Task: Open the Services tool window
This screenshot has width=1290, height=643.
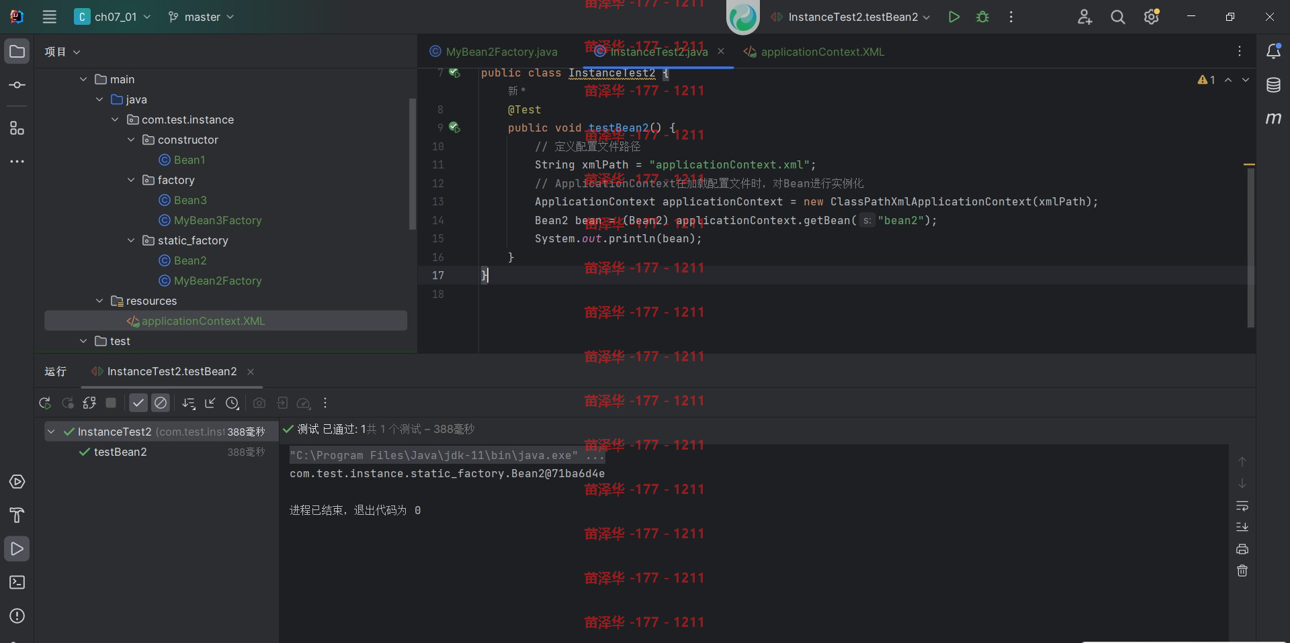Action: (x=17, y=482)
